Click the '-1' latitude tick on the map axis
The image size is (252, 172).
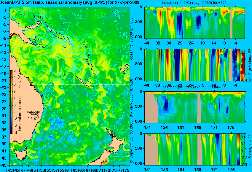(x=5, y=10)
